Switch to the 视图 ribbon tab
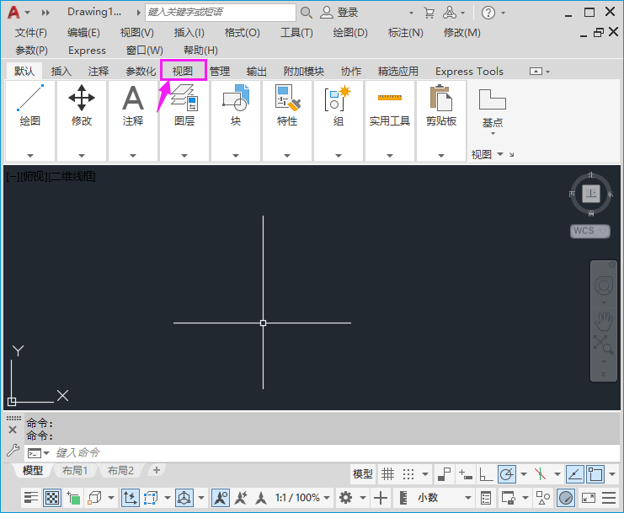 click(x=183, y=71)
